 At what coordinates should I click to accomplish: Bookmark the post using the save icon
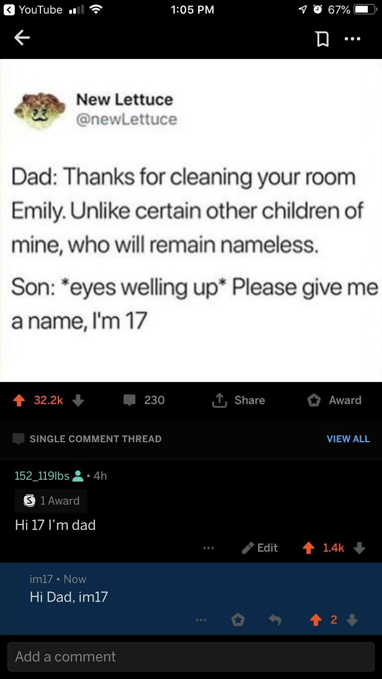[323, 38]
